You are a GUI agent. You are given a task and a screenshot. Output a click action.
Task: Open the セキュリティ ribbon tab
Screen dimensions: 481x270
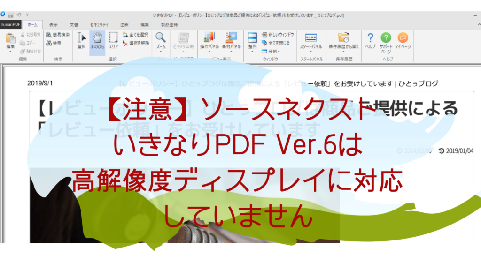99,24
